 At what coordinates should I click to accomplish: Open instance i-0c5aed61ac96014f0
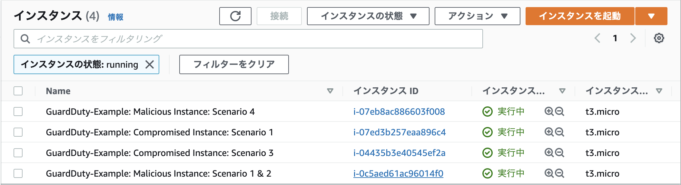398,173
